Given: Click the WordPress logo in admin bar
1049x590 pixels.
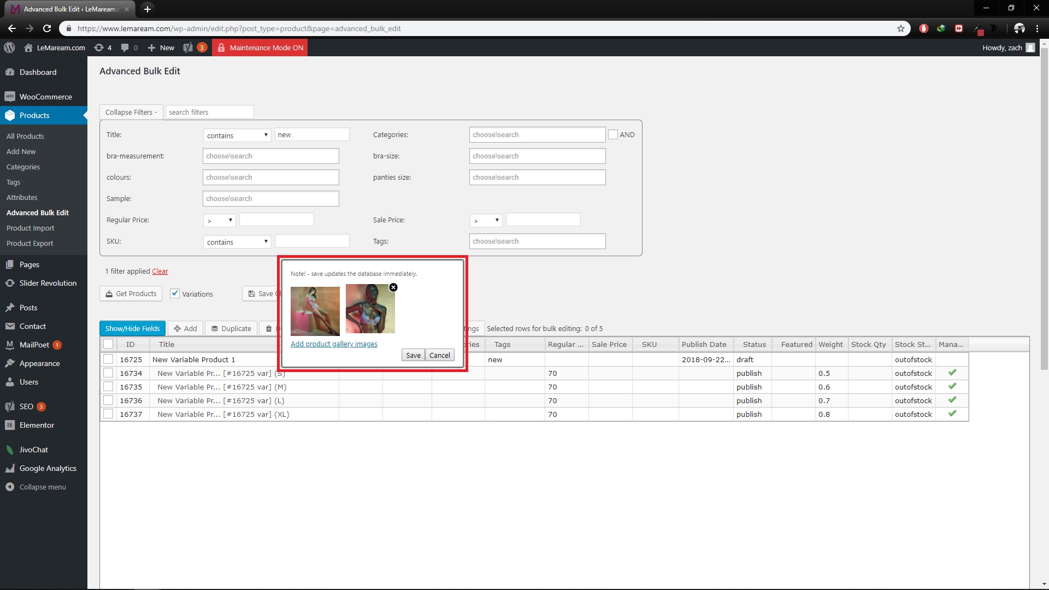Looking at the screenshot, I should (9, 48).
